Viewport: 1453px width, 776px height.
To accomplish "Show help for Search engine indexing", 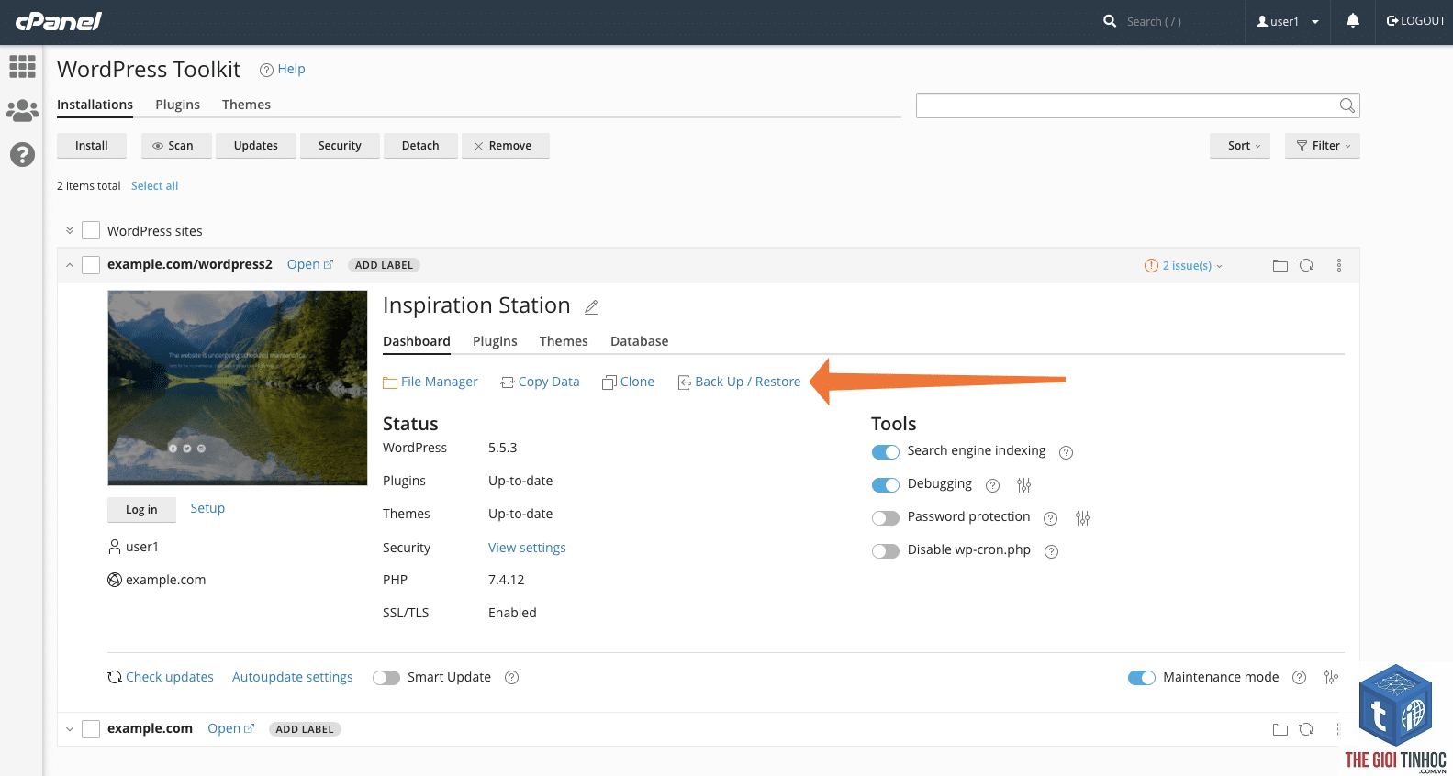I will [x=1066, y=452].
